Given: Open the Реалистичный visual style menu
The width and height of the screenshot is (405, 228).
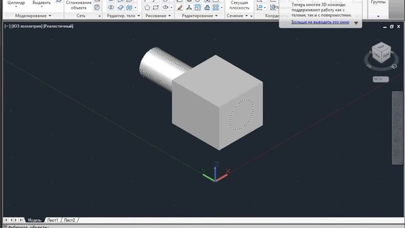Looking at the screenshot, I should pyautogui.click(x=58, y=26).
